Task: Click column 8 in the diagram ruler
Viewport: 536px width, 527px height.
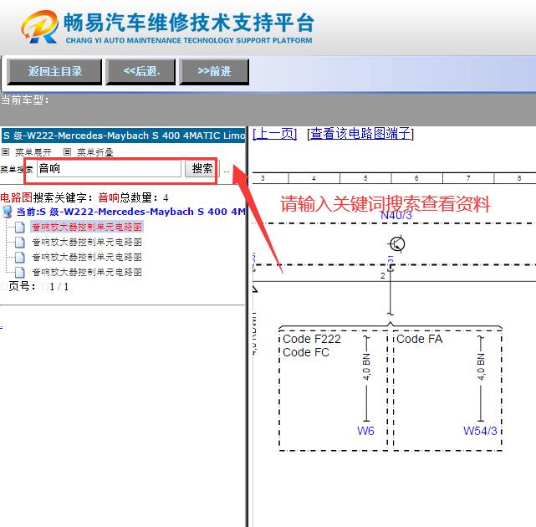Action: (519, 178)
